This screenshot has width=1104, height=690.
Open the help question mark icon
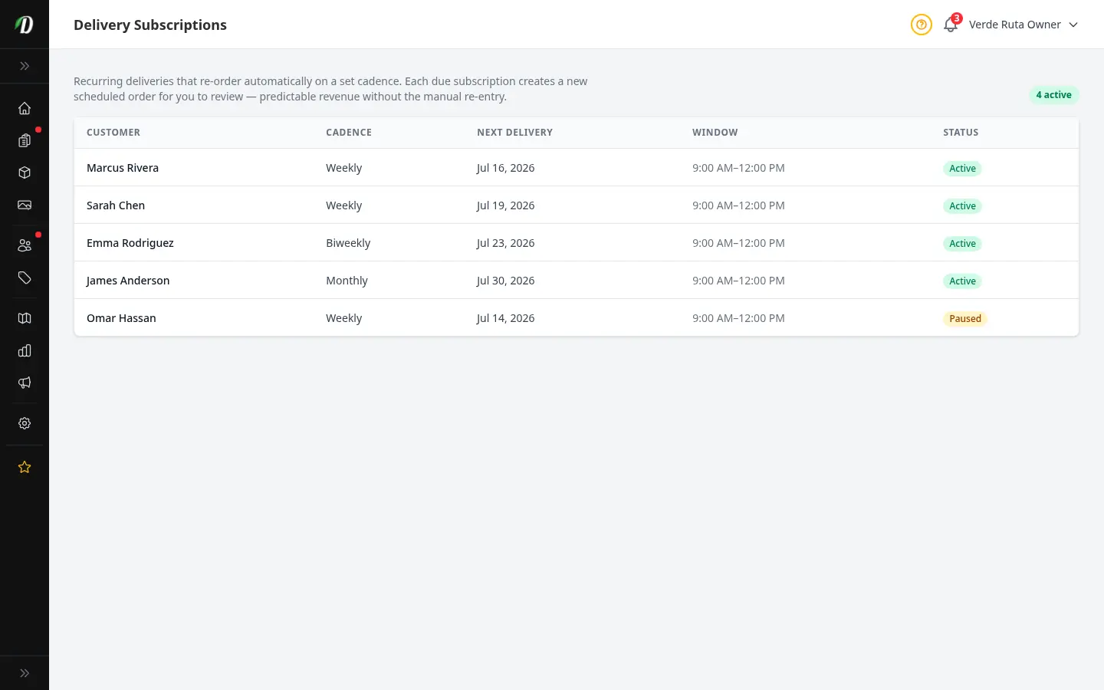tap(922, 25)
